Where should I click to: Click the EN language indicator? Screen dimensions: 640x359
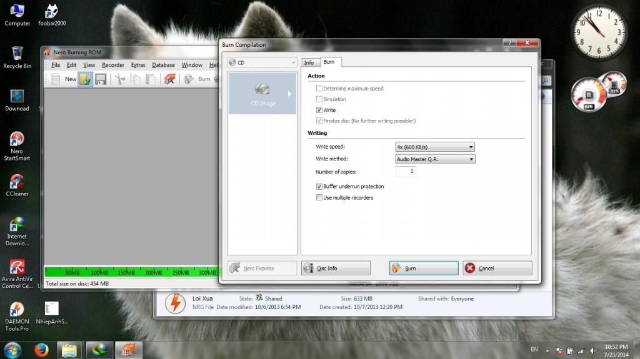tap(534, 350)
